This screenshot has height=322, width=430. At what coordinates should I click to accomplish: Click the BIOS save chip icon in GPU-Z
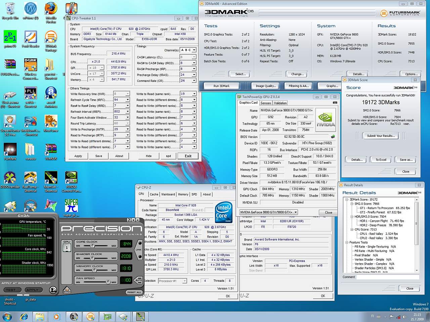point(333,137)
